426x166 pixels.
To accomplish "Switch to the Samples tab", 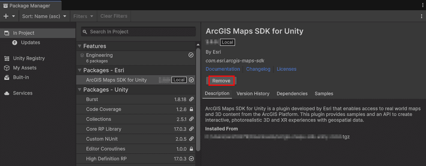I will pyautogui.click(x=324, y=94).
